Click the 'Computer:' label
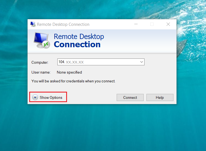 pos(40,62)
